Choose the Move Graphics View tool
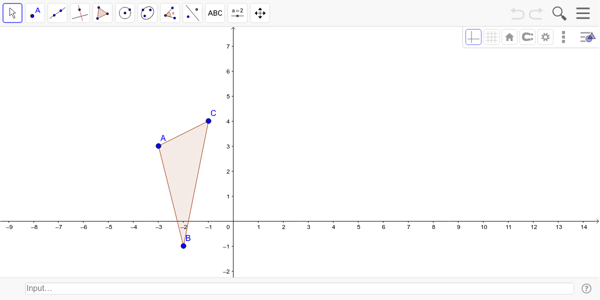Image resolution: width=600 pixels, height=300 pixels. pyautogui.click(x=260, y=13)
